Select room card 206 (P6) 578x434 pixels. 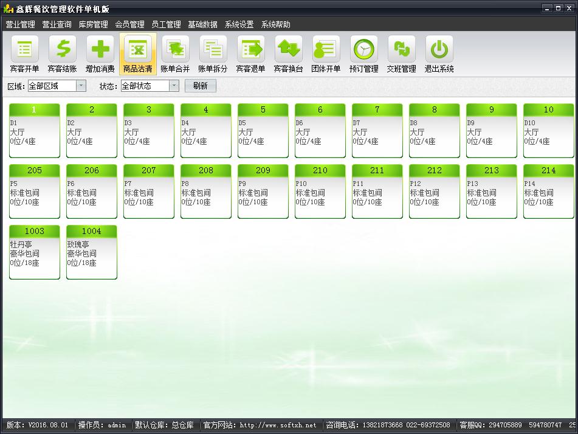point(91,191)
